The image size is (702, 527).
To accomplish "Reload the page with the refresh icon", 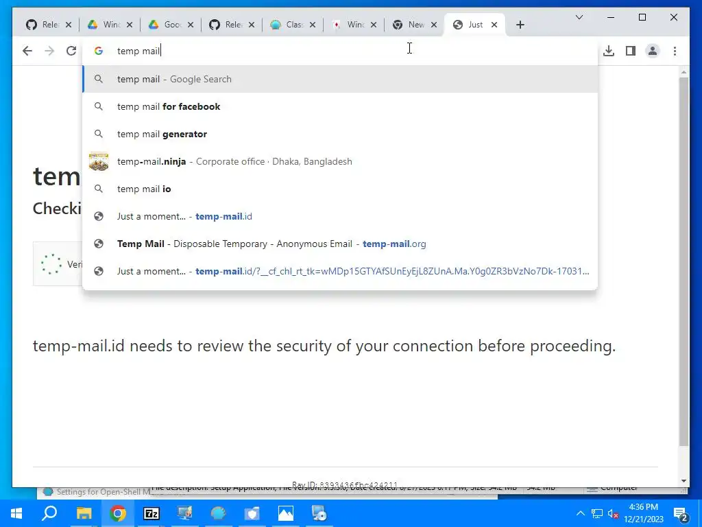I will (71, 51).
